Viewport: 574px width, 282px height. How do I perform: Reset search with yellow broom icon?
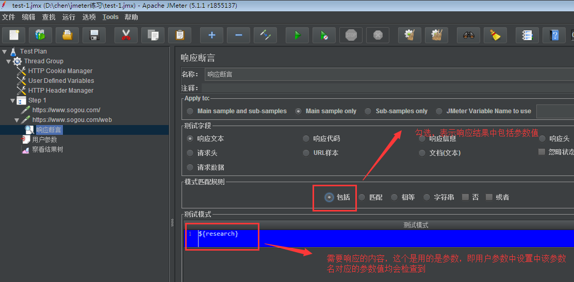(x=495, y=35)
